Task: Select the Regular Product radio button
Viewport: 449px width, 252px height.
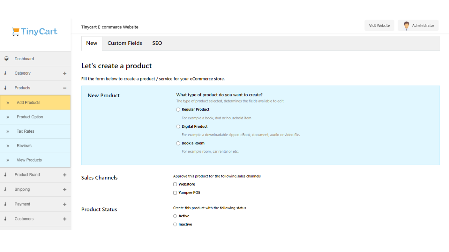Action: coord(178,110)
